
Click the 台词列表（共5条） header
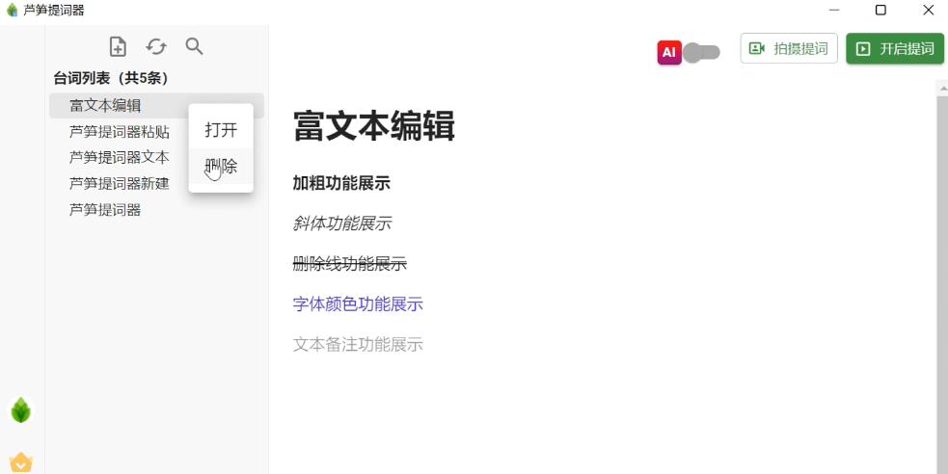pyautogui.click(x=111, y=78)
